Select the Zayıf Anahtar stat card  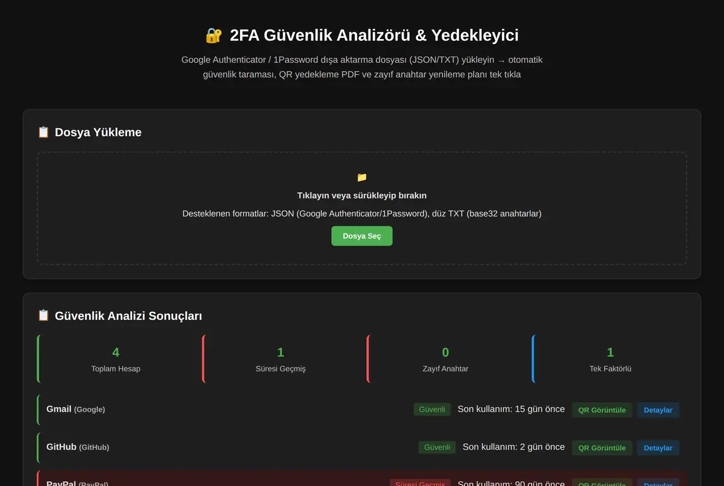(x=445, y=359)
